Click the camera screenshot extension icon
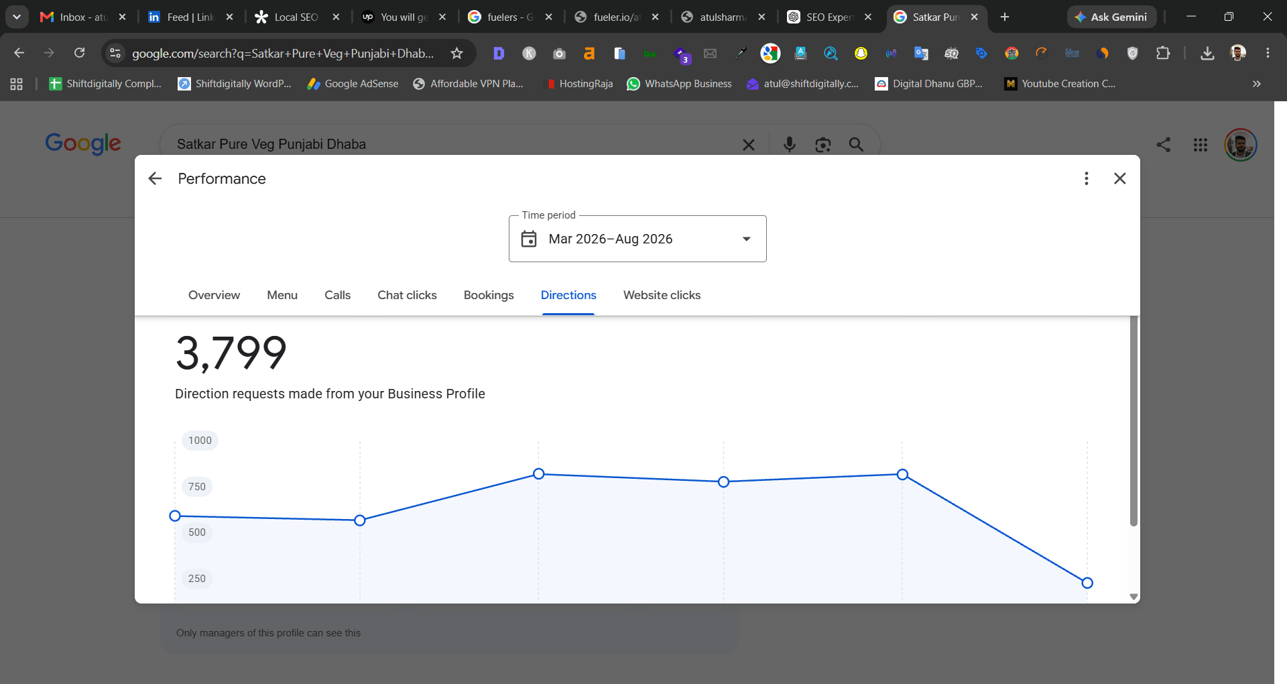 559,53
